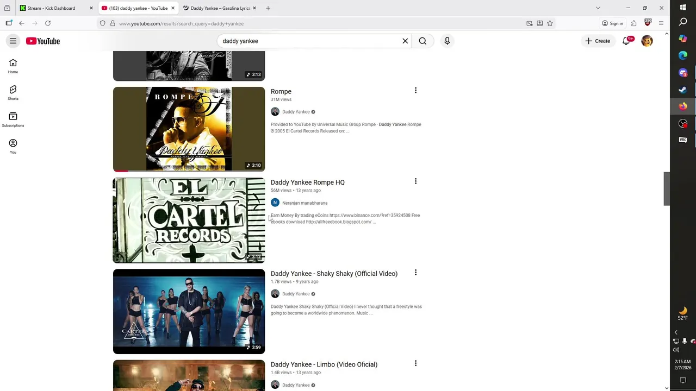Click the 31M views text under Rompe

281,100
